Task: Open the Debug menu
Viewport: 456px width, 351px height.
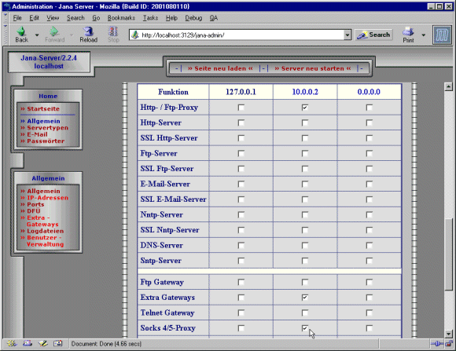Action: 193,18
